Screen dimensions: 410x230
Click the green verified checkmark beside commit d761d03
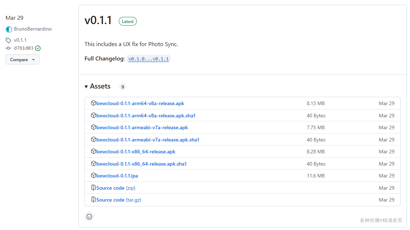click(x=38, y=48)
